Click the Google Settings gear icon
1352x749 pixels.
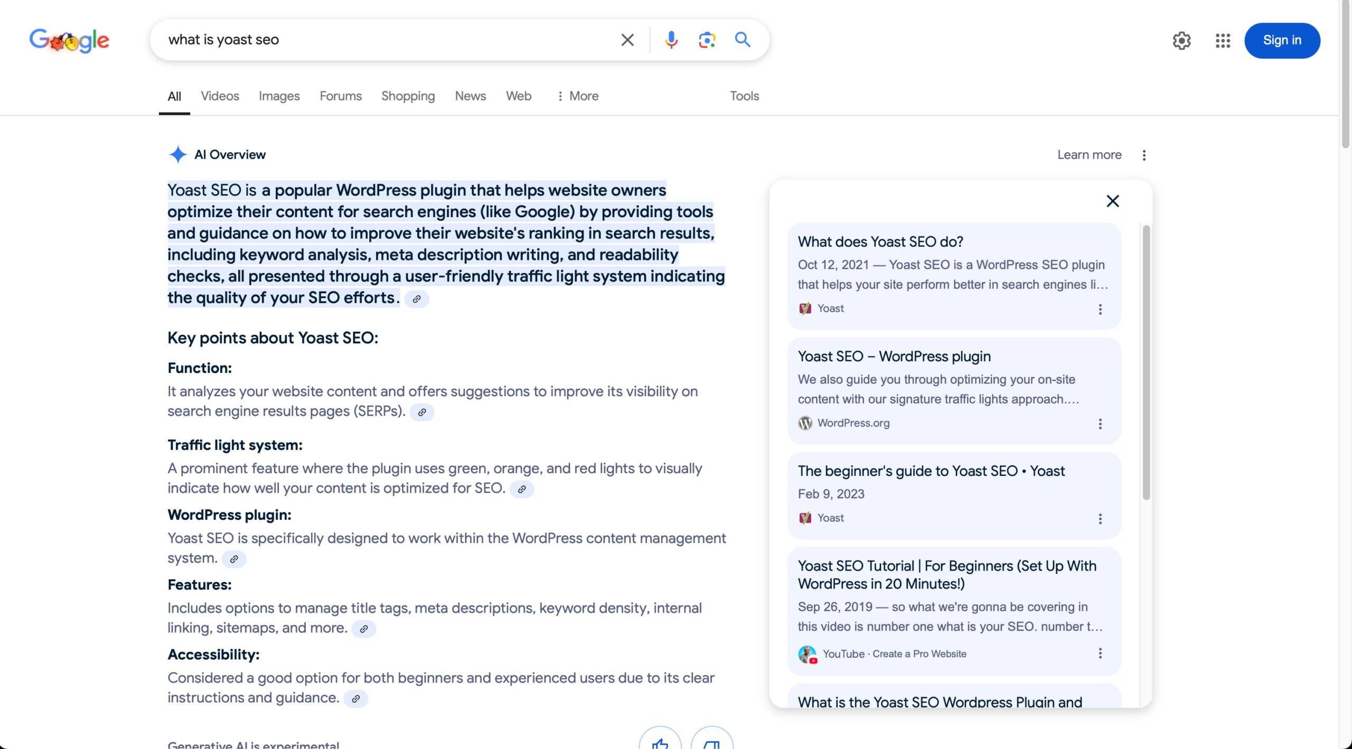(1181, 40)
